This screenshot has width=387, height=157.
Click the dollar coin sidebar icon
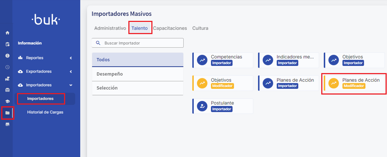tap(7, 56)
